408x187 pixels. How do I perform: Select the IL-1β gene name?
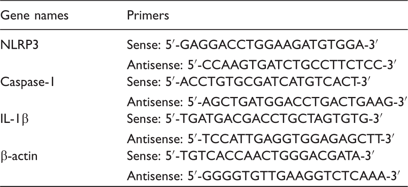tap(15, 120)
